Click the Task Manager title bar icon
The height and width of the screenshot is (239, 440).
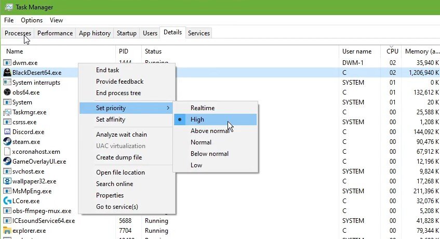click(x=8, y=7)
